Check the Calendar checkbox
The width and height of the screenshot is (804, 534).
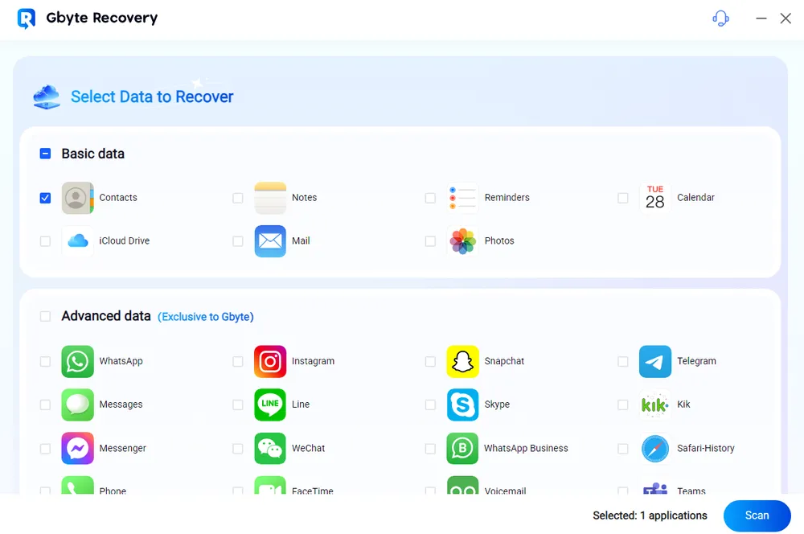click(623, 198)
